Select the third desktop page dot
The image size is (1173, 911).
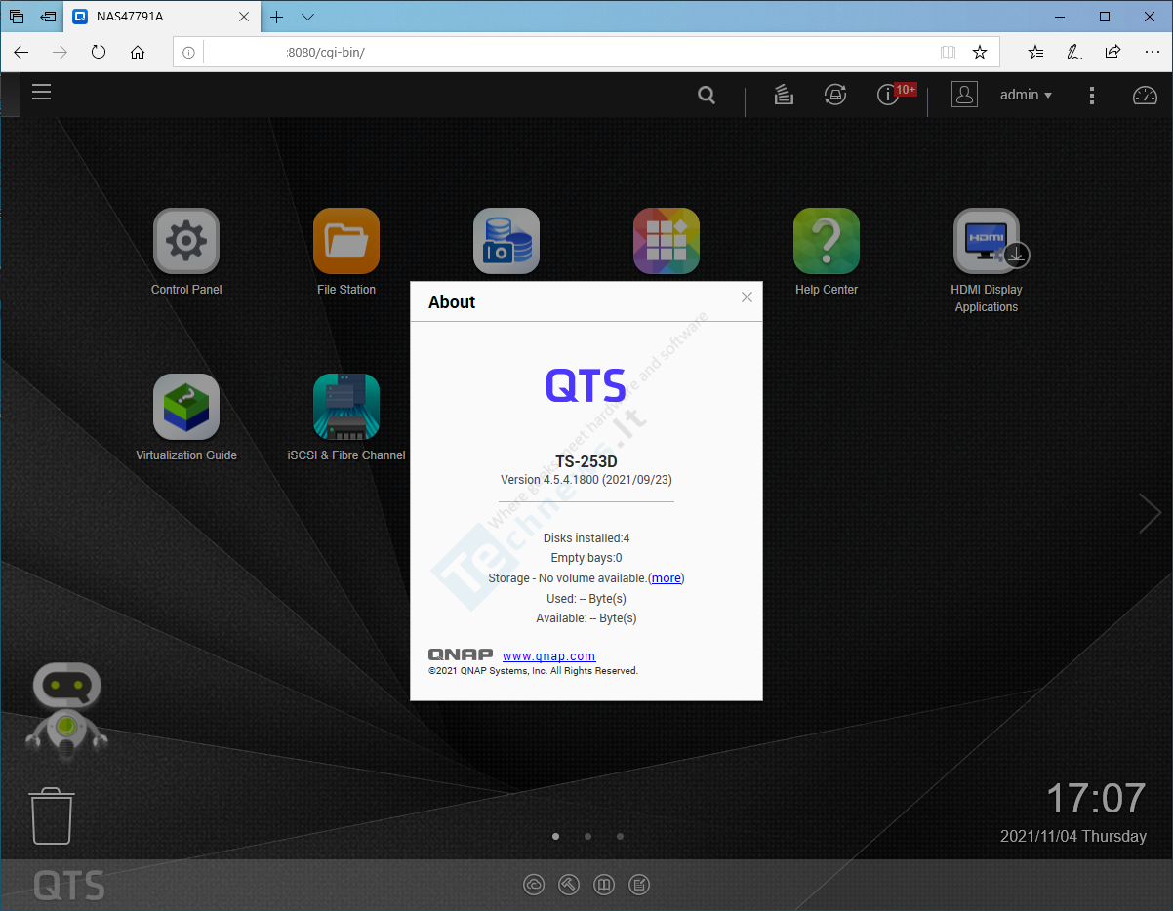pos(620,836)
